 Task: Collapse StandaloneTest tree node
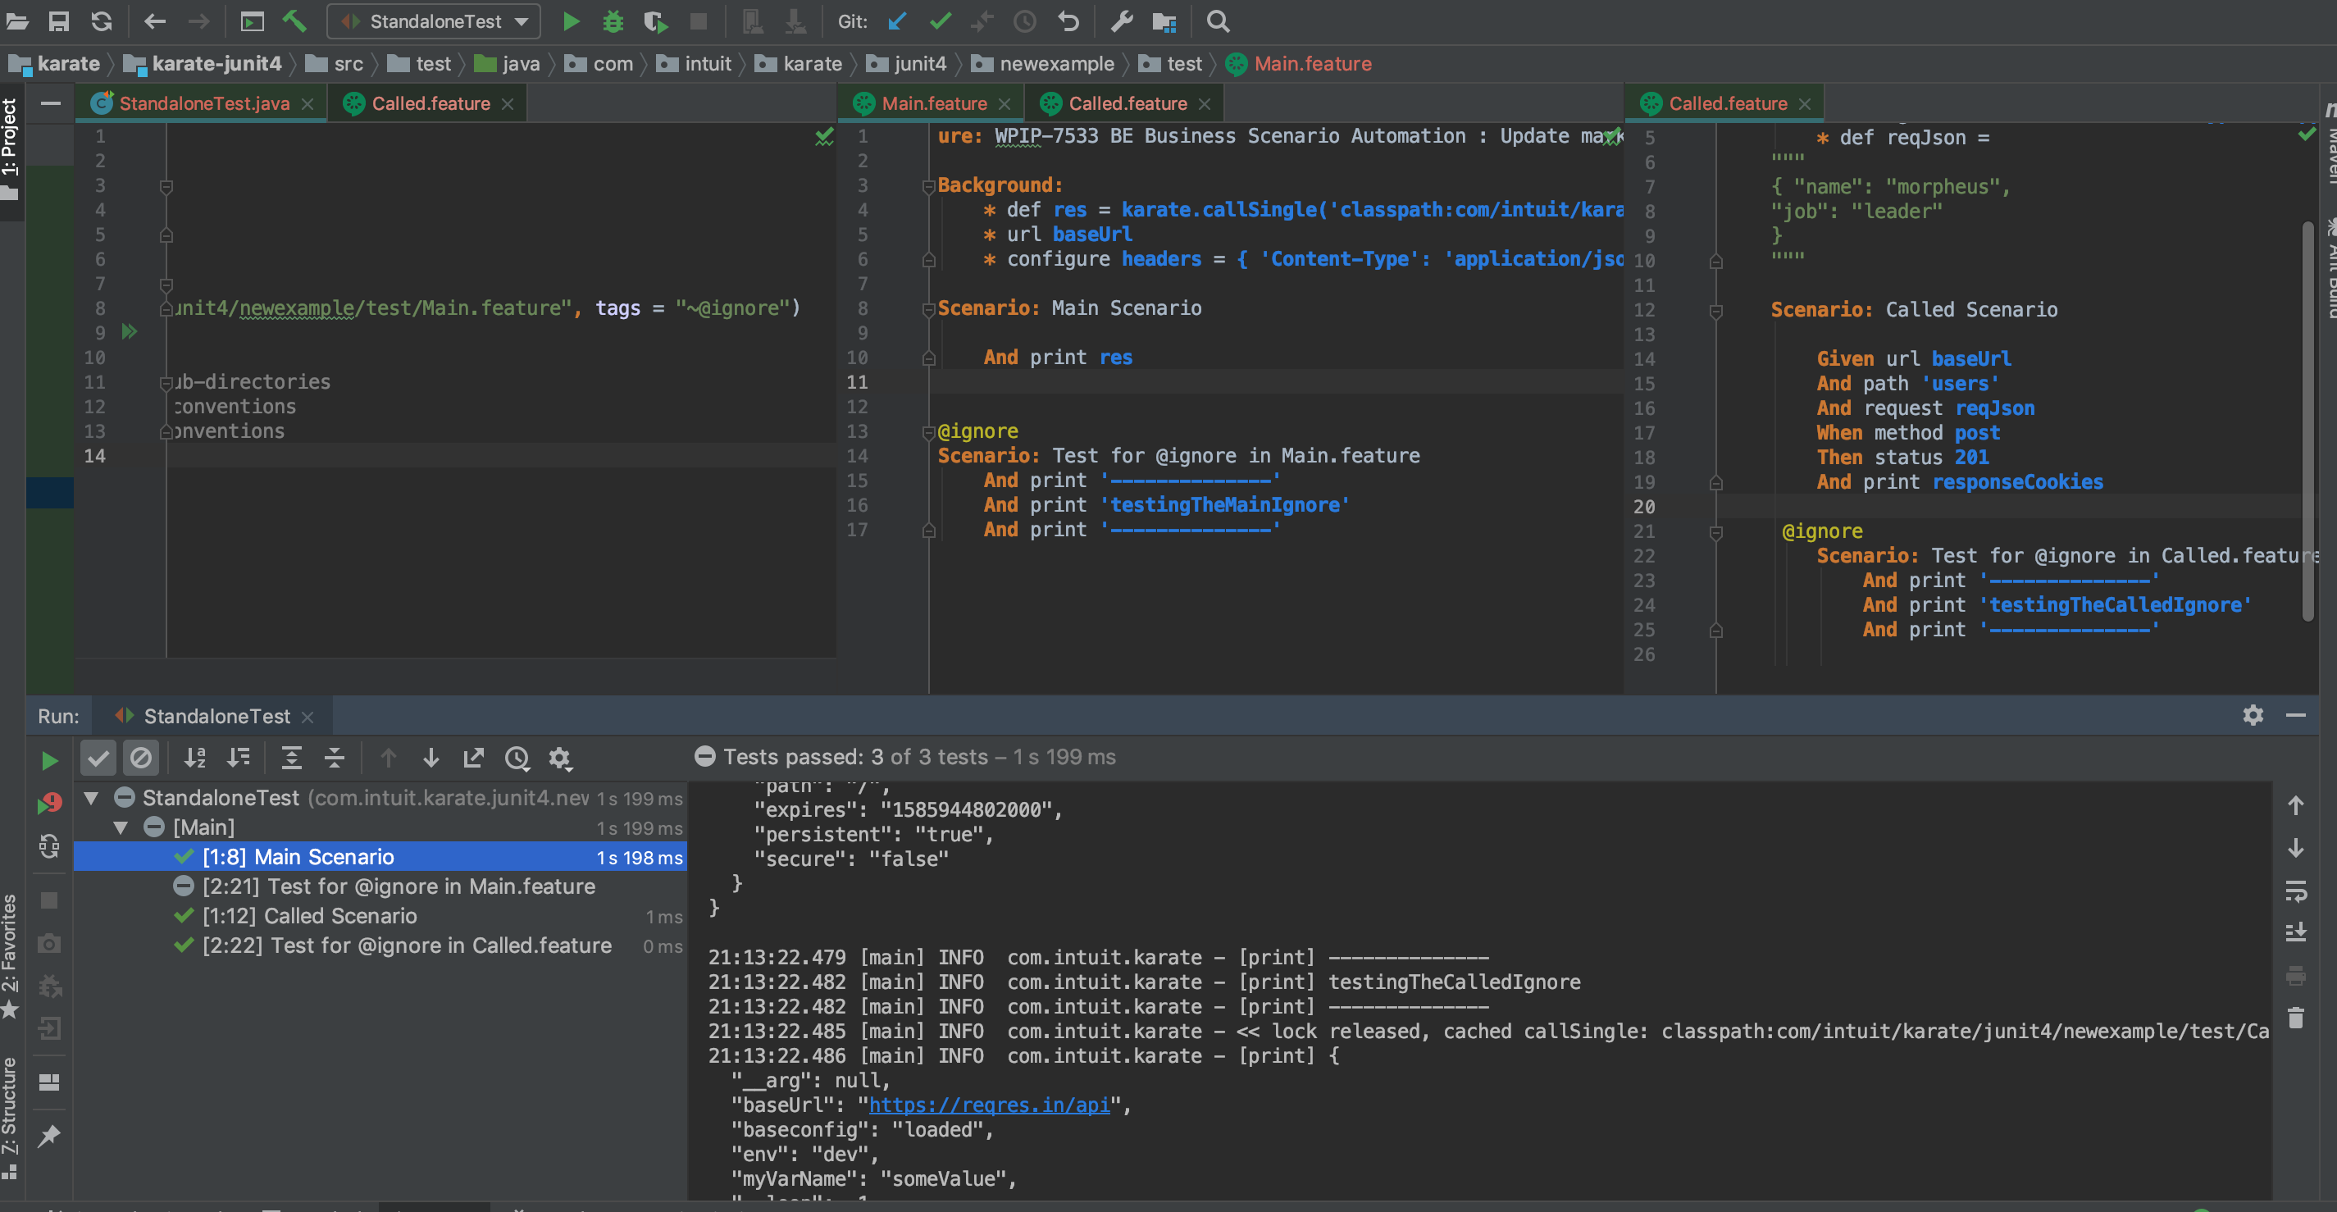click(x=91, y=799)
